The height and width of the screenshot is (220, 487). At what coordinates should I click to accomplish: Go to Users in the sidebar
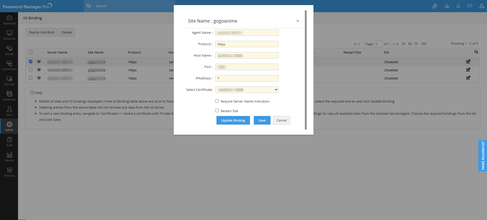pyautogui.click(x=9, y=111)
